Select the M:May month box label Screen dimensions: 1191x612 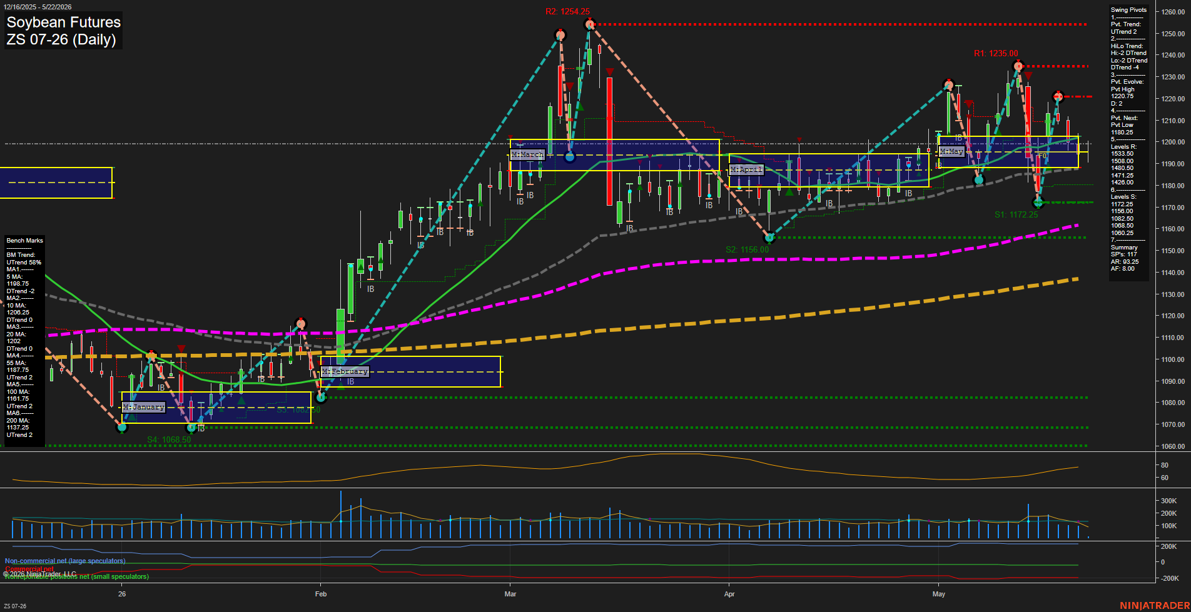[951, 151]
